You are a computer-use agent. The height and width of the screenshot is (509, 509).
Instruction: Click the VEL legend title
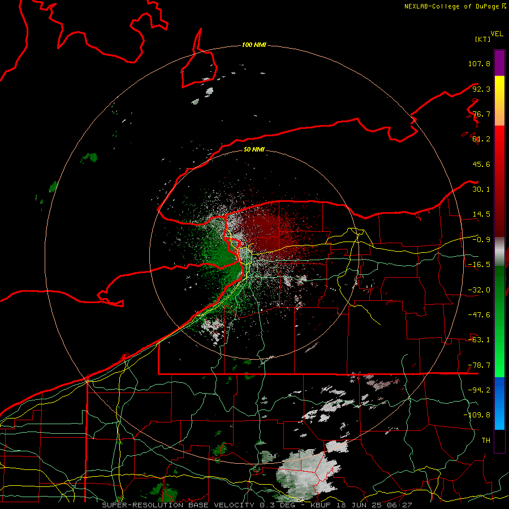(x=497, y=34)
